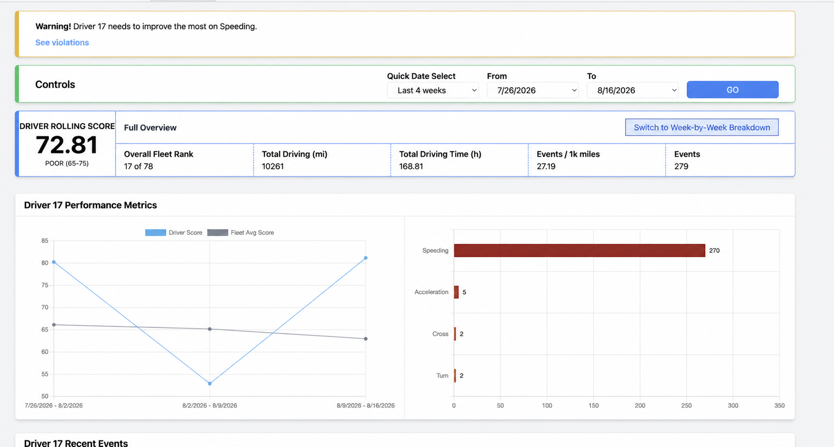
Task: Open the Quick Date Select dropdown
Action: point(433,90)
